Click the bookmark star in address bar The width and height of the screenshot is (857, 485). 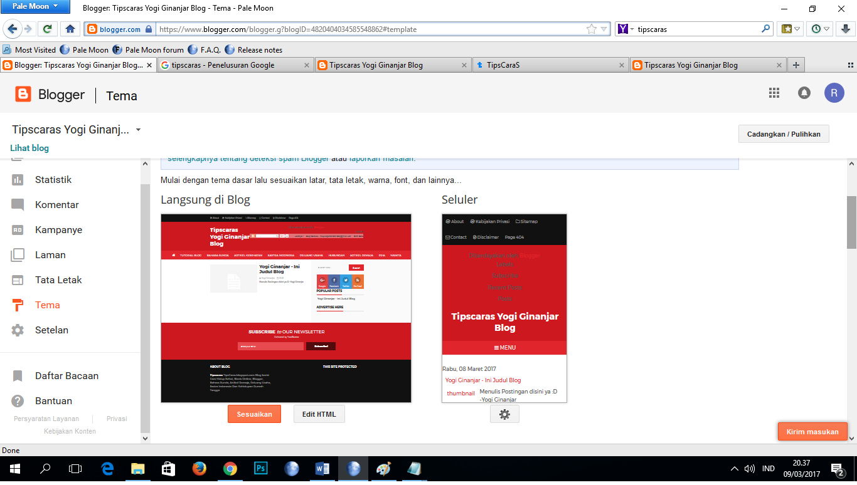pyautogui.click(x=591, y=29)
